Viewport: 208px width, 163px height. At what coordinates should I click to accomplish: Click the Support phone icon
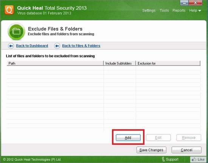pyautogui.click(x=163, y=159)
